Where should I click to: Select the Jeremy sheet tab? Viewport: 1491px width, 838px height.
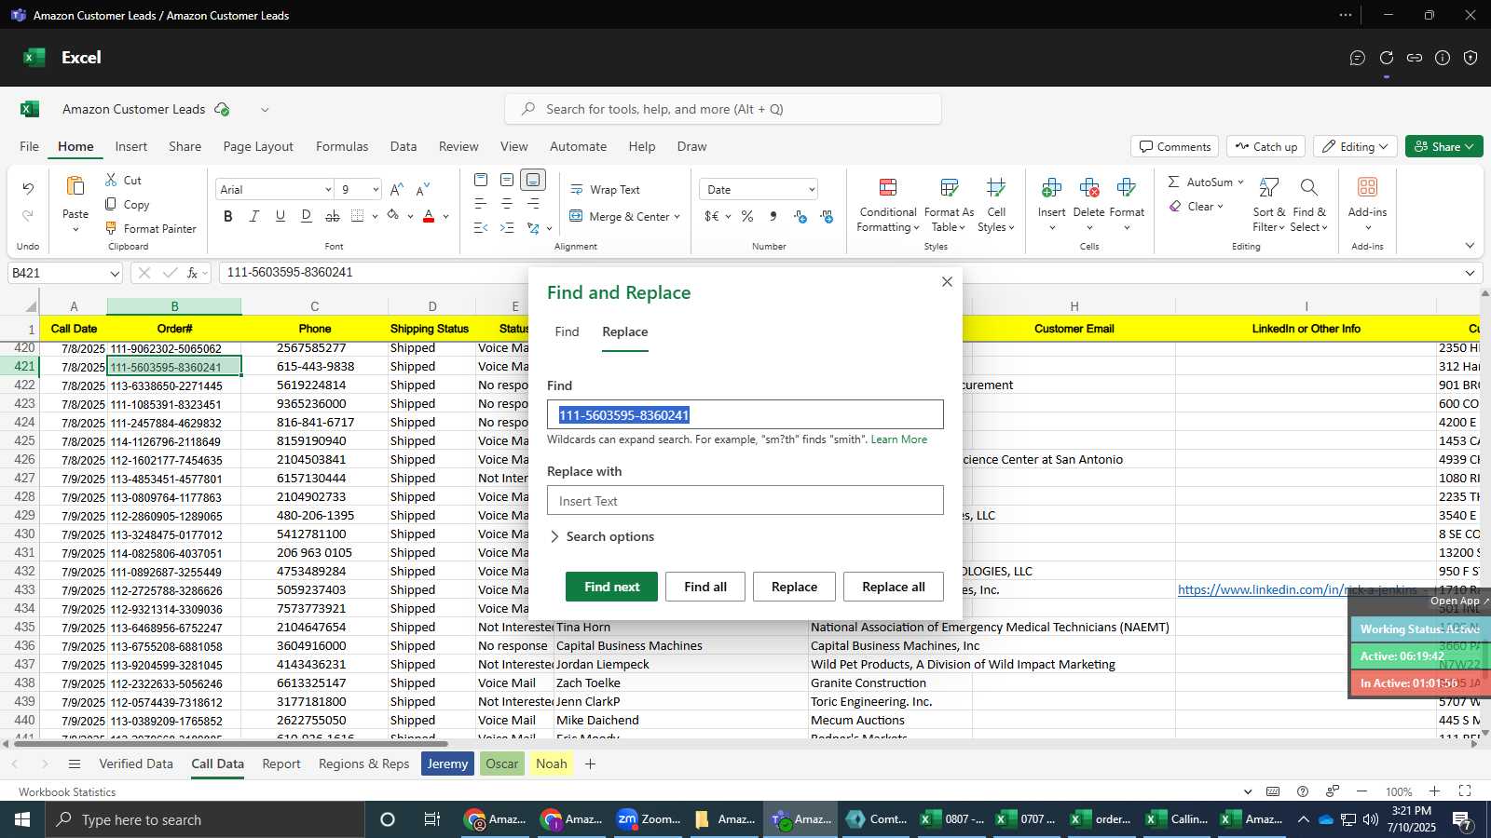tap(447, 764)
